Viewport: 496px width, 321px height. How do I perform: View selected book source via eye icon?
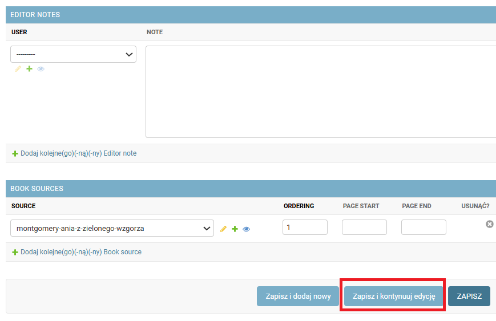pos(246,229)
